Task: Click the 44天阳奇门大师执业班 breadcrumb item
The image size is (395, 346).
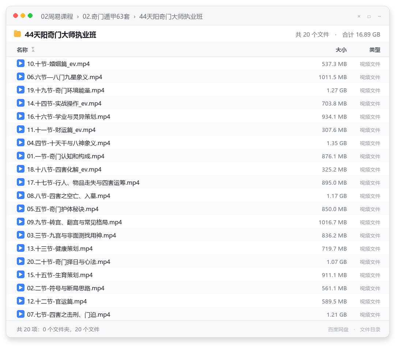Action: pyautogui.click(x=171, y=16)
